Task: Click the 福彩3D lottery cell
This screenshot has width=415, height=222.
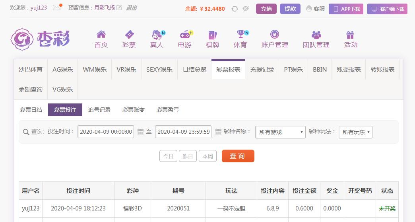Action: pyautogui.click(x=133, y=208)
